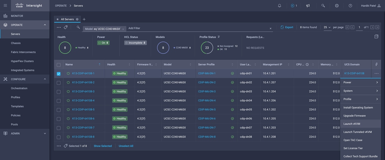Expand the System submenu
Screen dimensions: 385x160
pyautogui.click(x=360, y=91)
